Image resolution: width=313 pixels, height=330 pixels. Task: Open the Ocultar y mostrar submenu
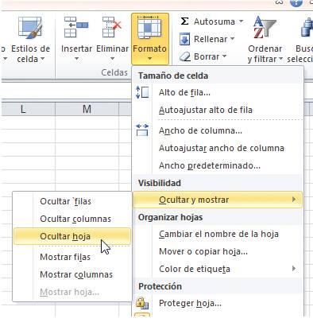[218, 200]
